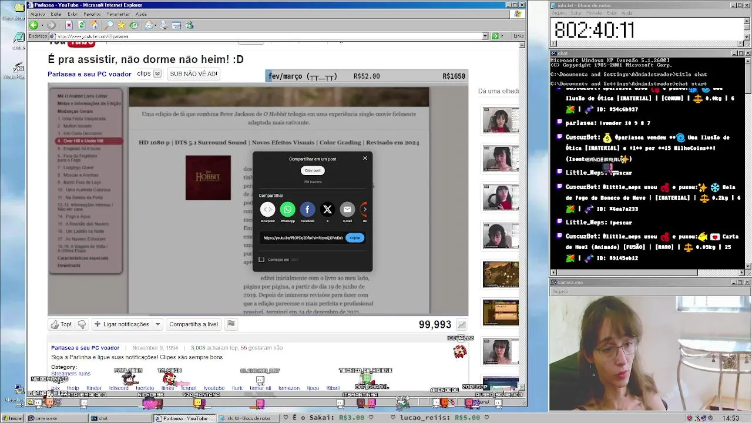Open Ajuda menu in Internet Explorer
Screen dimensions: 752x423
pyautogui.click(x=141, y=14)
